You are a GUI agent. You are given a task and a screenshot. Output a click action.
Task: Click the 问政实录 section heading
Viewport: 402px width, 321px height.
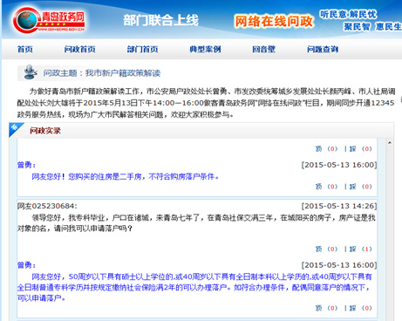[45, 131]
